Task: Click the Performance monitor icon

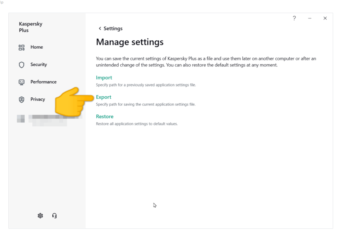Action: [22, 82]
